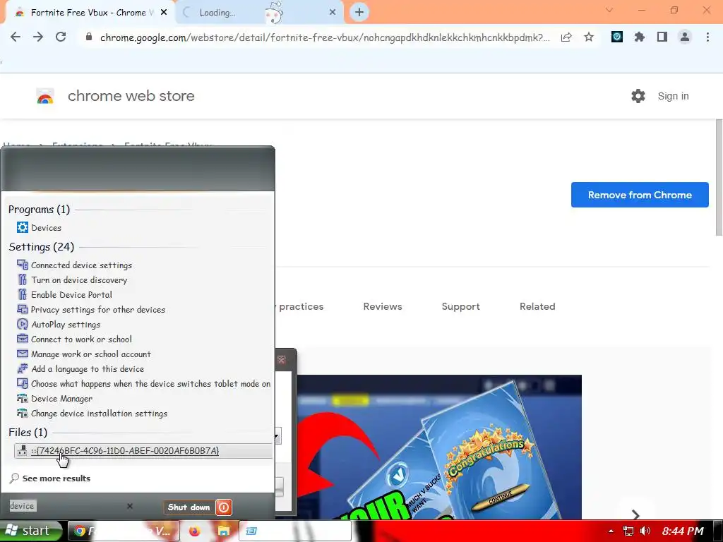This screenshot has width=723, height=542.
Task: Open the file explorer taskbar icon
Action: click(x=224, y=531)
